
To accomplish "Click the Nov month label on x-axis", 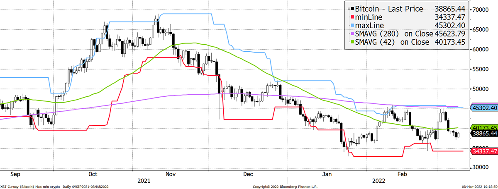I will pos(171,175).
